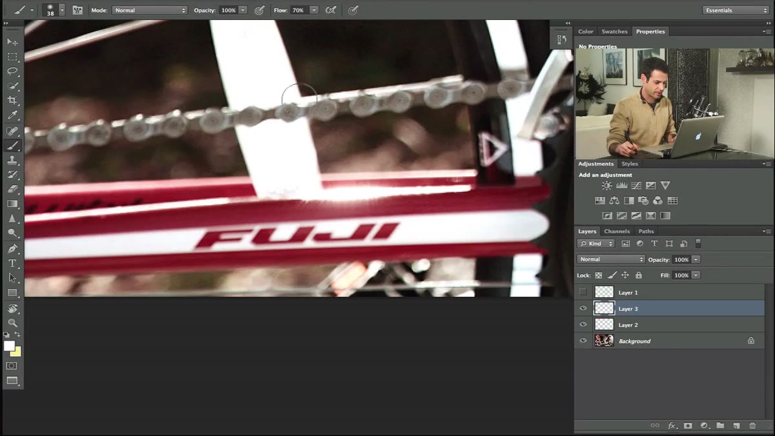
Task: Select the Quick Selection tool
Action: 12,86
